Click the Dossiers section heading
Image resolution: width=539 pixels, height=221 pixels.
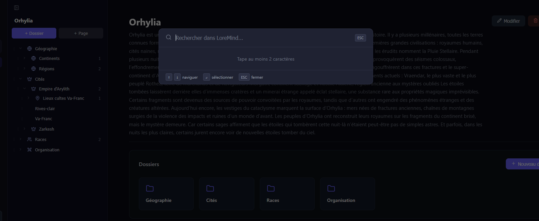pos(149,164)
